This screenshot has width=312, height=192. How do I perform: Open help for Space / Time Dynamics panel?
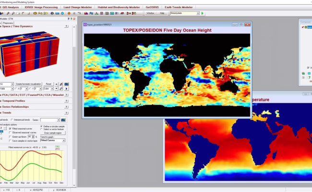coord(66,26)
